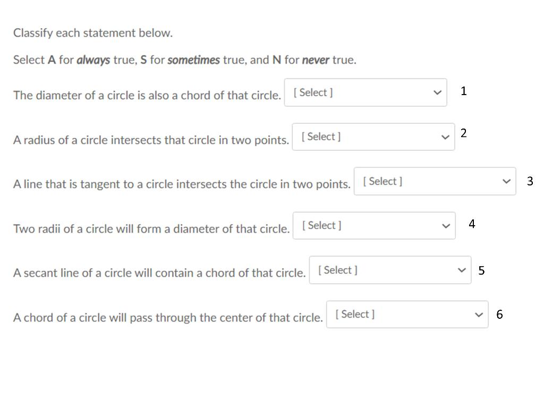Expand the chevron arrow on dropdown numbered 6
Screen dimensions: 544x408
pos(479,314)
